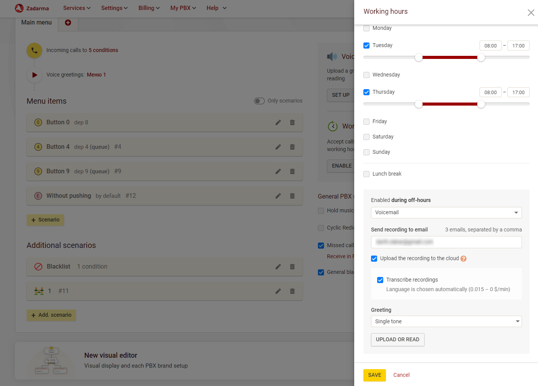Play the voice greeting Меню 1
This screenshot has height=386, width=538.
pos(34,75)
